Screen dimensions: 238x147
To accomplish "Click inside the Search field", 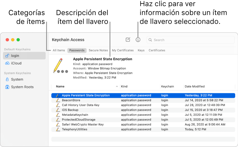I will click(190, 40).
